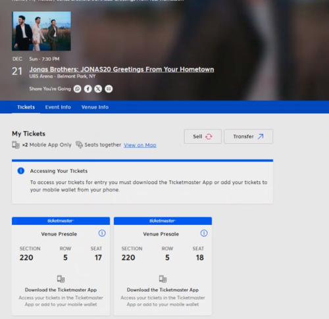The height and width of the screenshot is (319, 329).
Task: Click the Mobile App Only icon
Action: coord(16,145)
